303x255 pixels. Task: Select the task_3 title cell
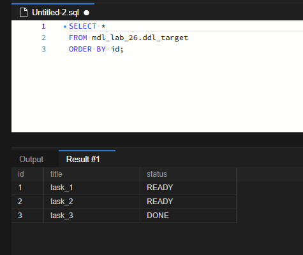[92, 216]
